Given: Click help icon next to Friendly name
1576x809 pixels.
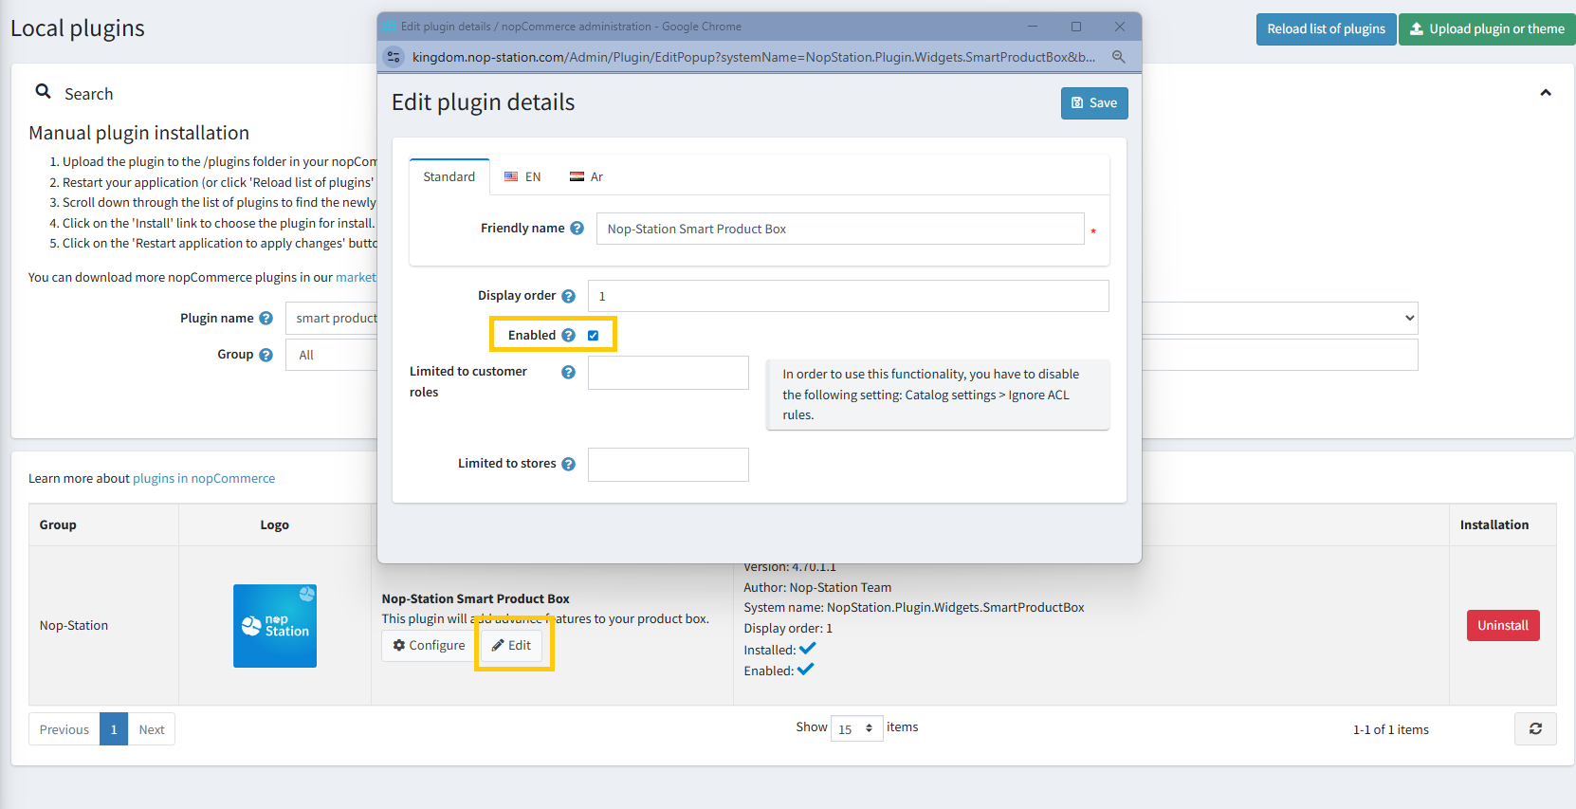Looking at the screenshot, I should click(x=577, y=229).
